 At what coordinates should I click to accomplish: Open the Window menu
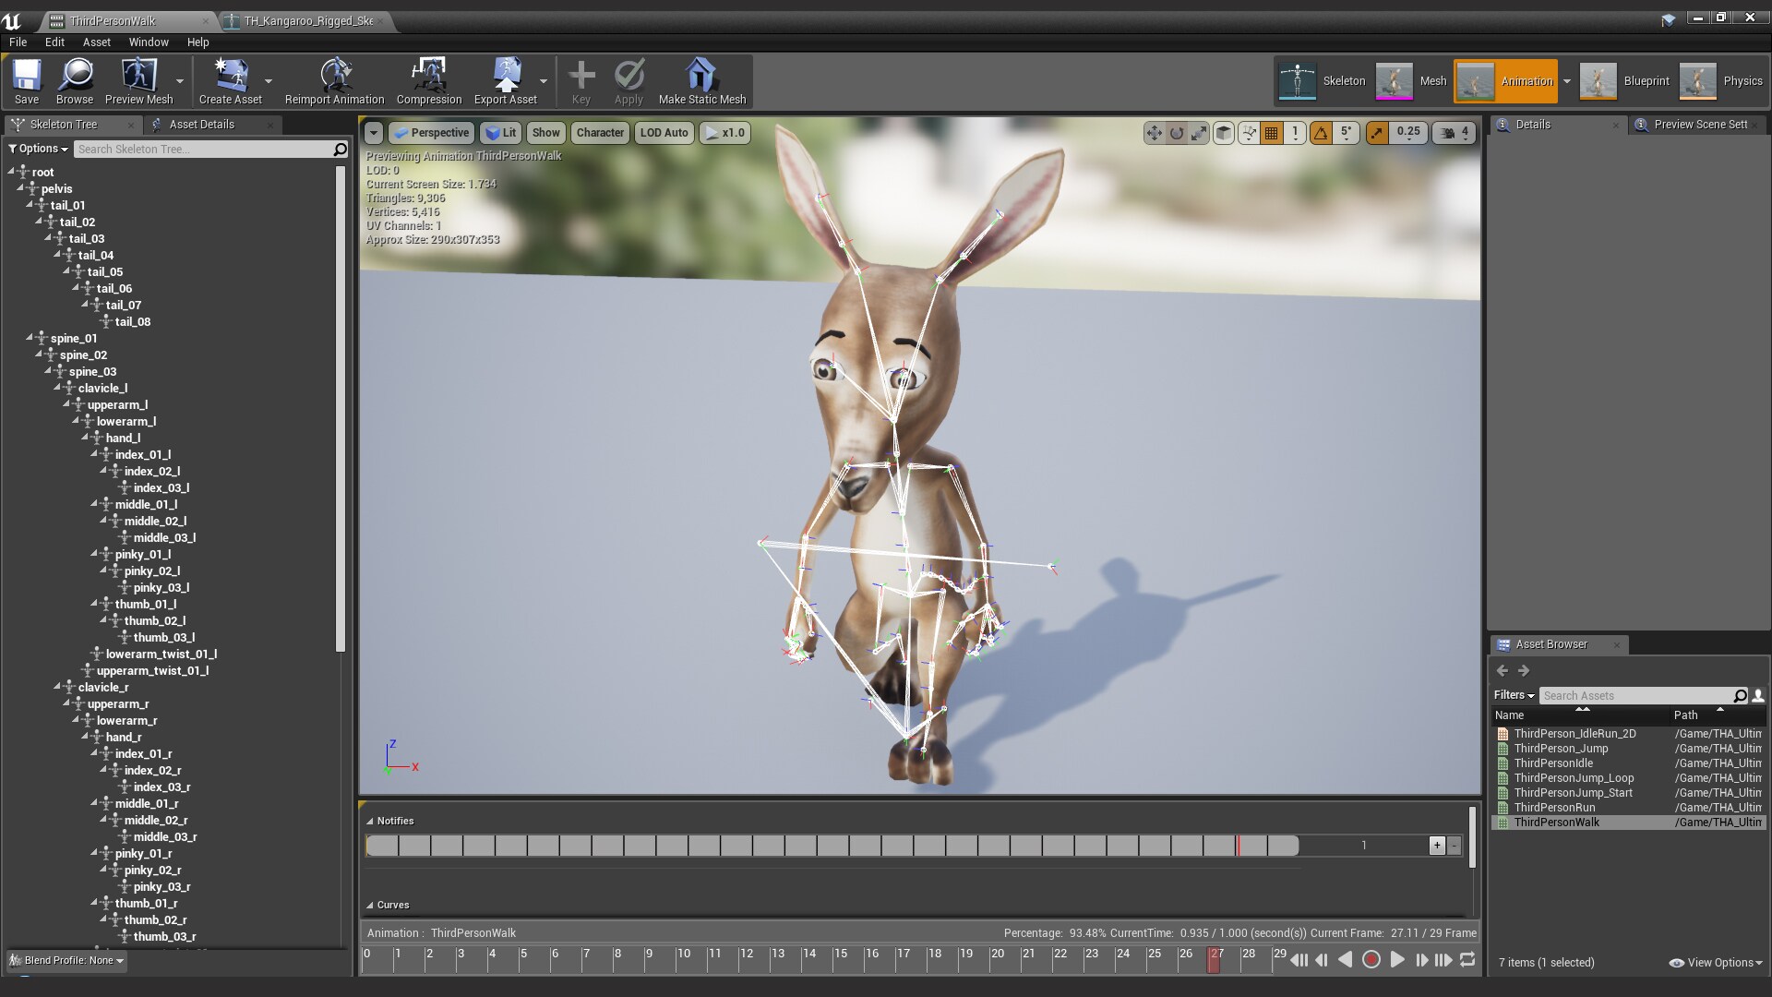click(148, 42)
